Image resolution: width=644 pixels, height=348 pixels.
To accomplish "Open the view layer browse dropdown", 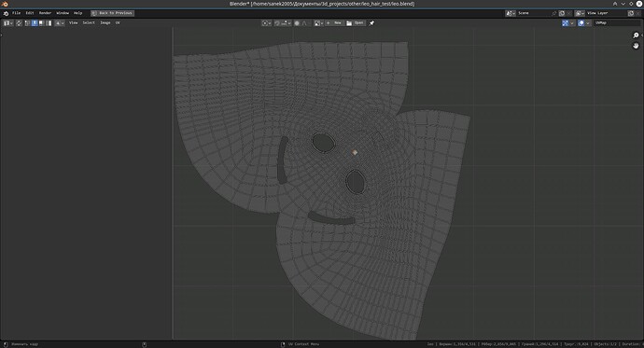I will 580,13.
